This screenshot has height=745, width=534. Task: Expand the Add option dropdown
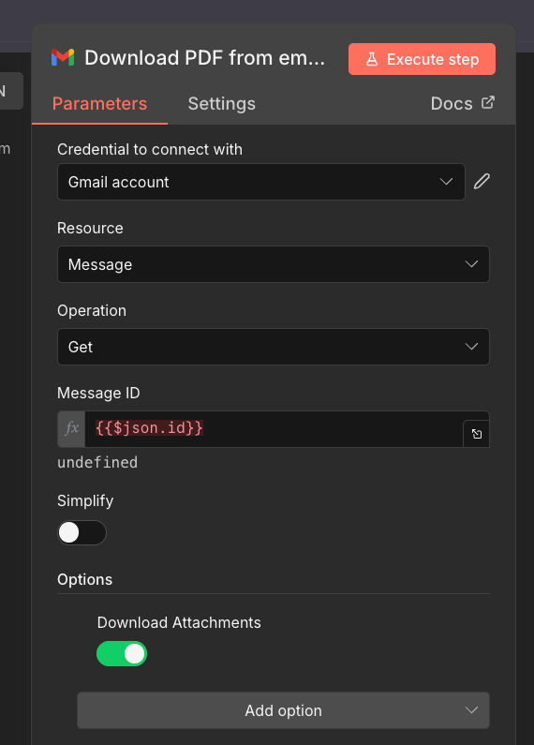click(283, 710)
